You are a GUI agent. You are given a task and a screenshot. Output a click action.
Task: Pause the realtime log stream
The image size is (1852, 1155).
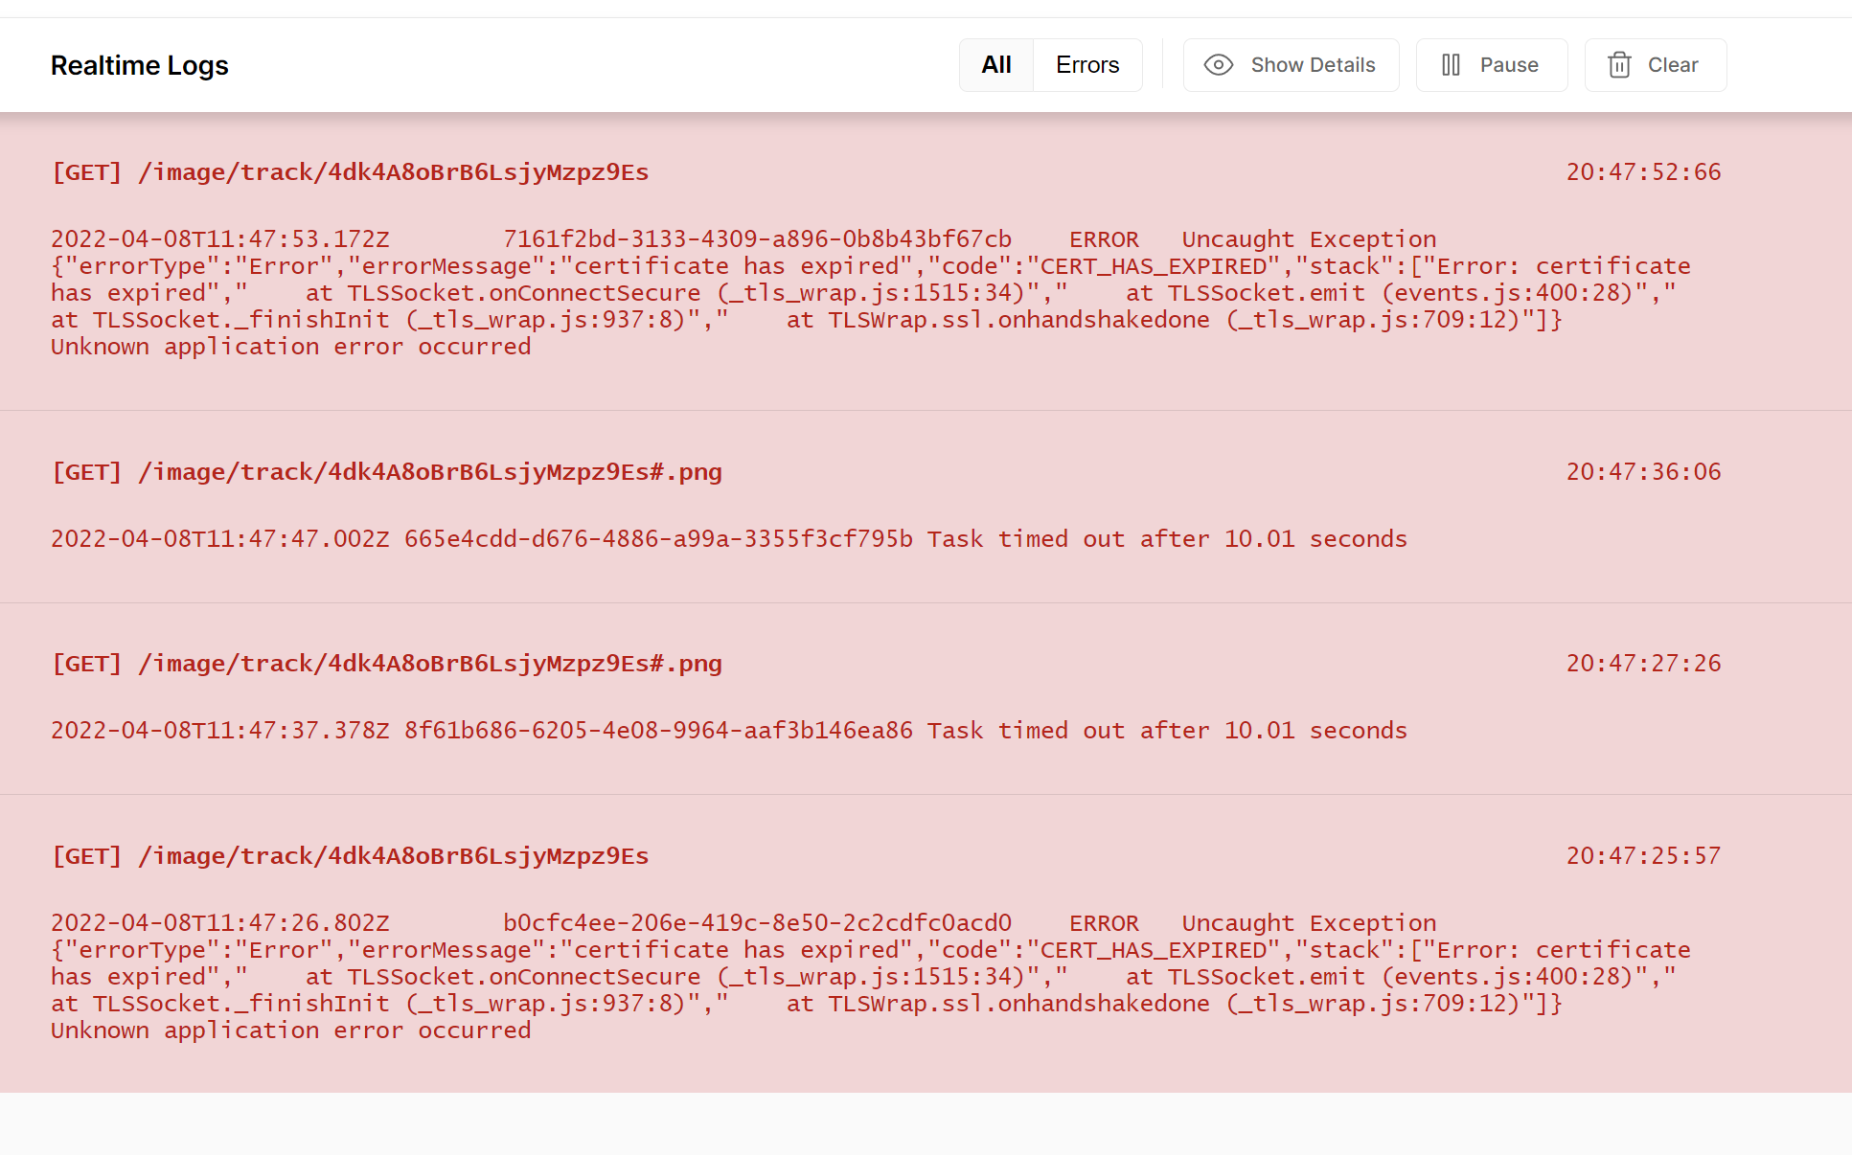(x=1491, y=64)
